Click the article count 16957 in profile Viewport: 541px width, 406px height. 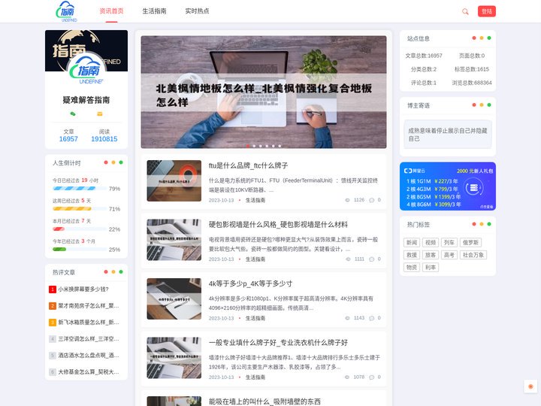[68, 139]
